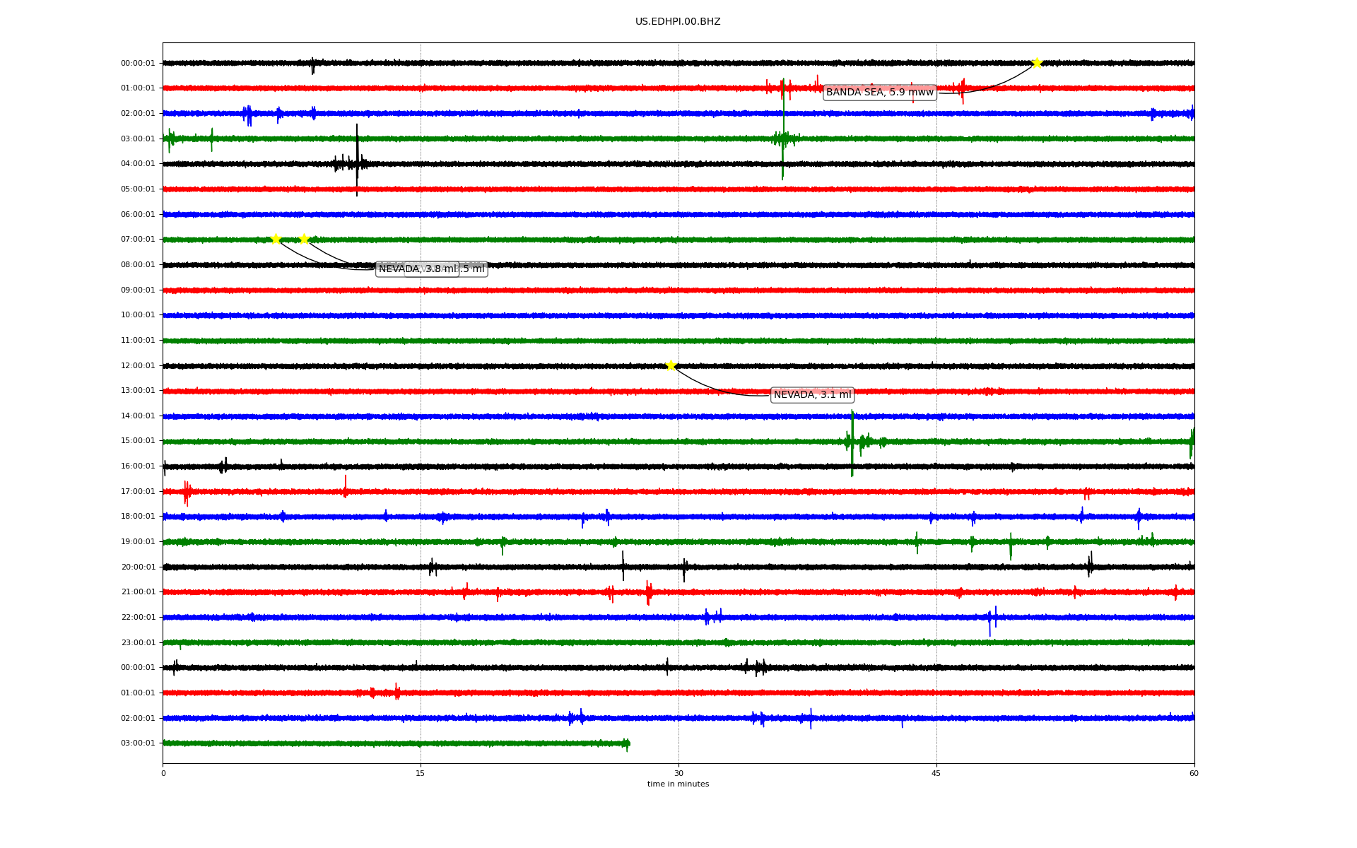Click the 04:00:01 row time label
The image size is (1357, 848).
click(138, 164)
